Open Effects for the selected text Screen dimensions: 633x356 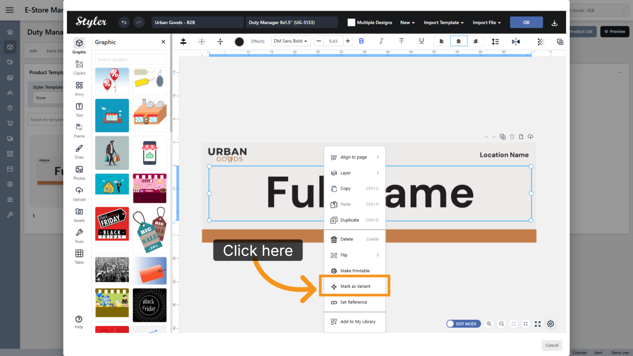point(258,41)
